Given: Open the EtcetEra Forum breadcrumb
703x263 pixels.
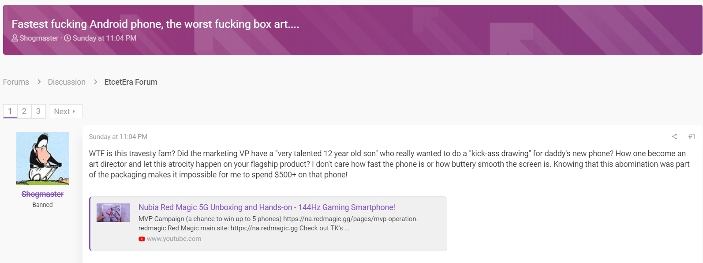Looking at the screenshot, I should pyautogui.click(x=131, y=82).
